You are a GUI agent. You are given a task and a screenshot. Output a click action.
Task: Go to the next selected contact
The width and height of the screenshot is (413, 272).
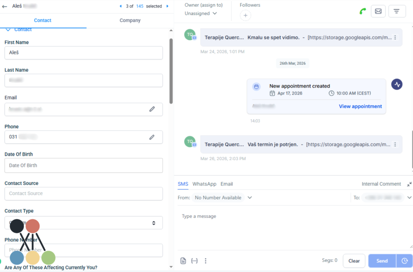167,6
